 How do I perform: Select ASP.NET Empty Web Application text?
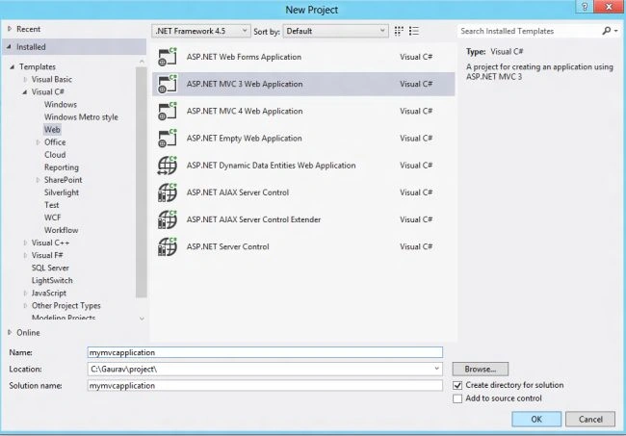tap(244, 138)
